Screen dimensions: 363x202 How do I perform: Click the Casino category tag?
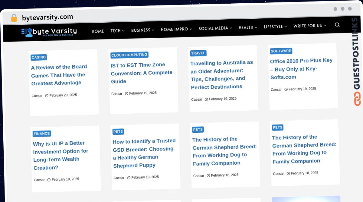pos(39,57)
